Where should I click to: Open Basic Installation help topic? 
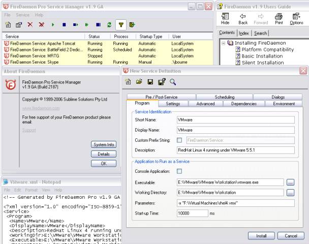click(x=262, y=56)
